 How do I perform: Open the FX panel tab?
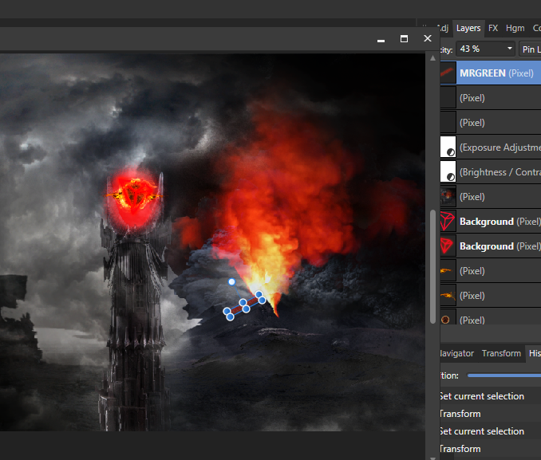point(493,28)
